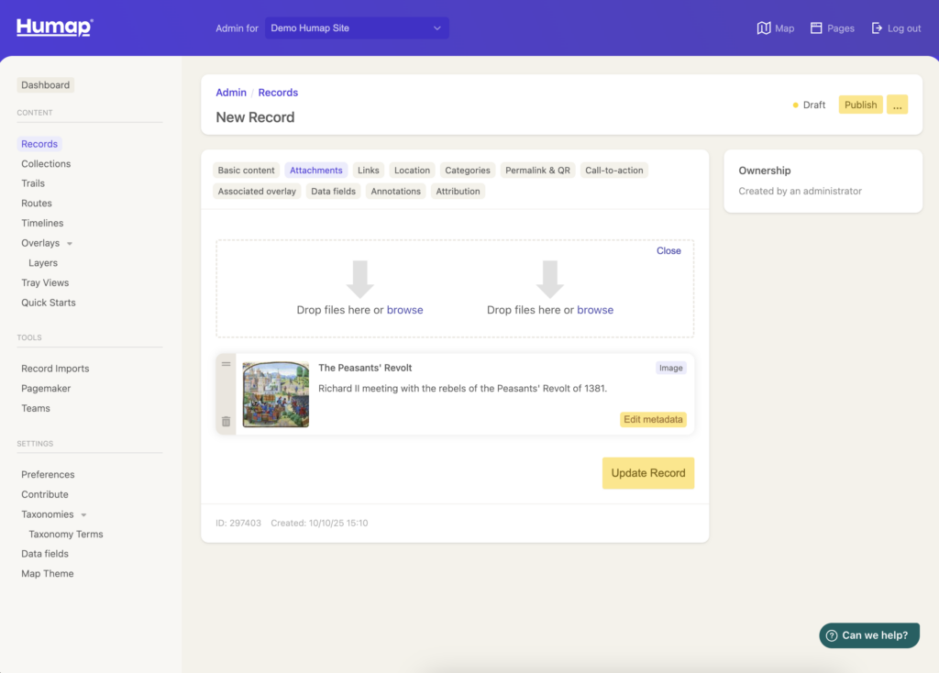Open the more actions ellipsis button
The width and height of the screenshot is (939, 673).
897,105
